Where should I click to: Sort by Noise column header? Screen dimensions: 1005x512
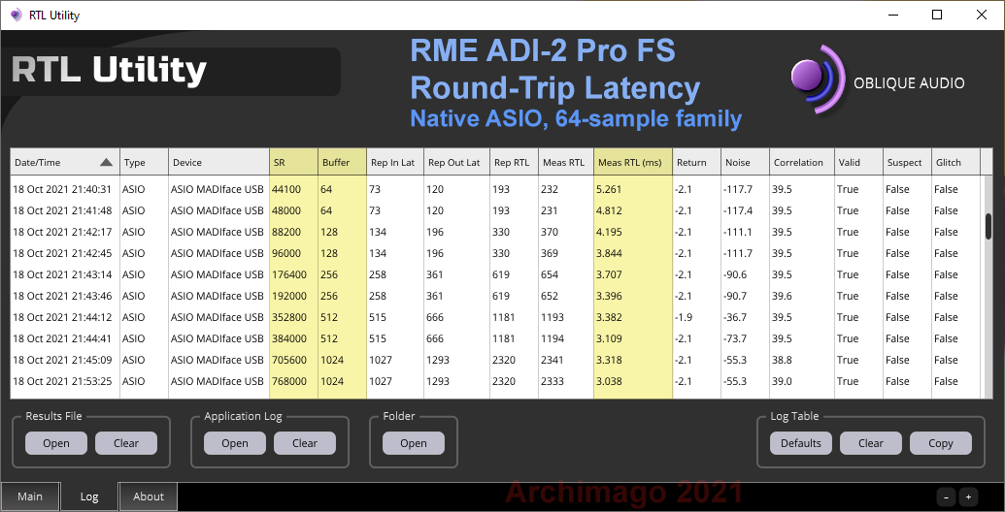[x=746, y=163]
